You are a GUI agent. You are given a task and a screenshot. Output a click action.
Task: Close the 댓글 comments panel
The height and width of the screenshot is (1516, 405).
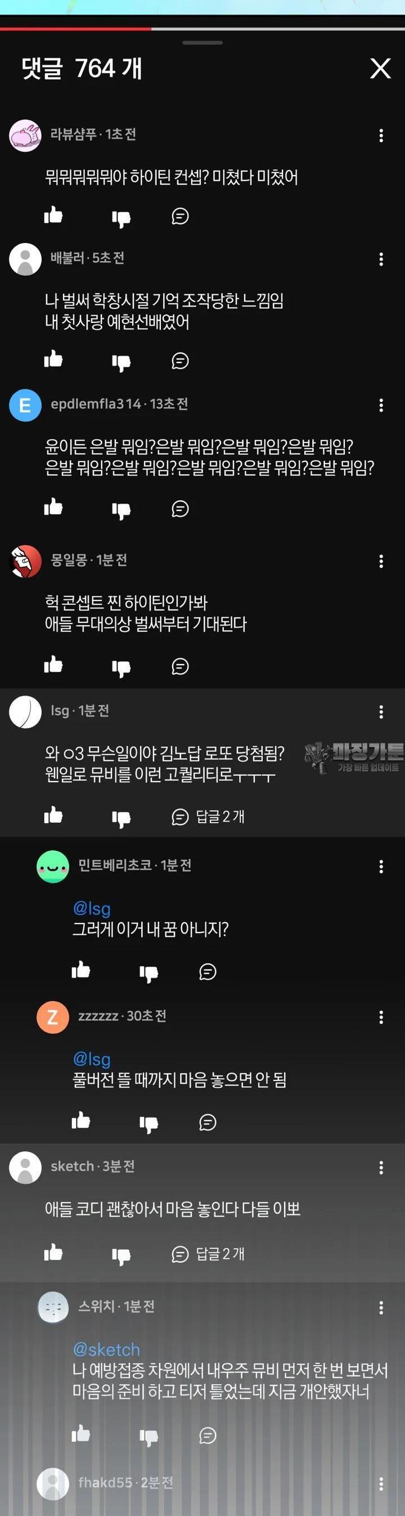[380, 68]
